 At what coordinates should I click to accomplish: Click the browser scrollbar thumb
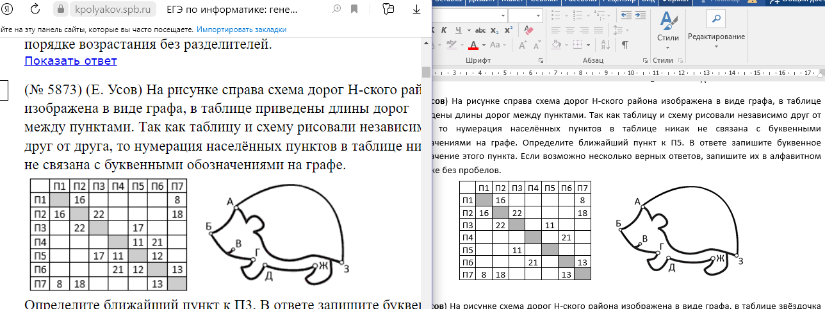point(426,71)
